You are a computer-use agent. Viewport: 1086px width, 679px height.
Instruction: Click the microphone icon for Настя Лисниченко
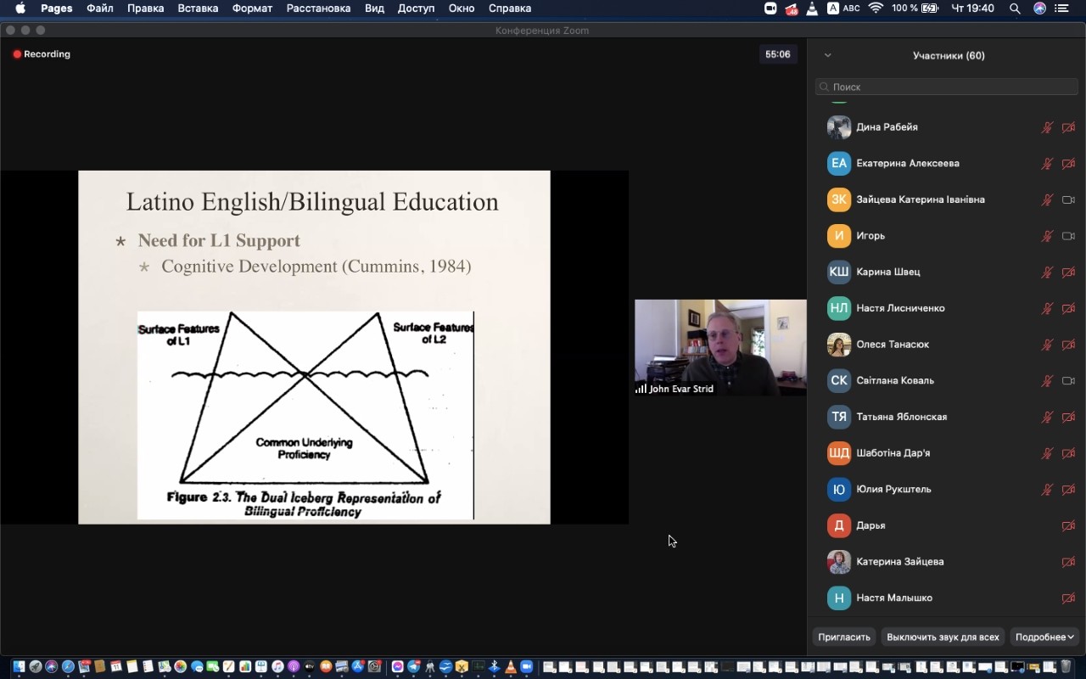pos(1048,309)
